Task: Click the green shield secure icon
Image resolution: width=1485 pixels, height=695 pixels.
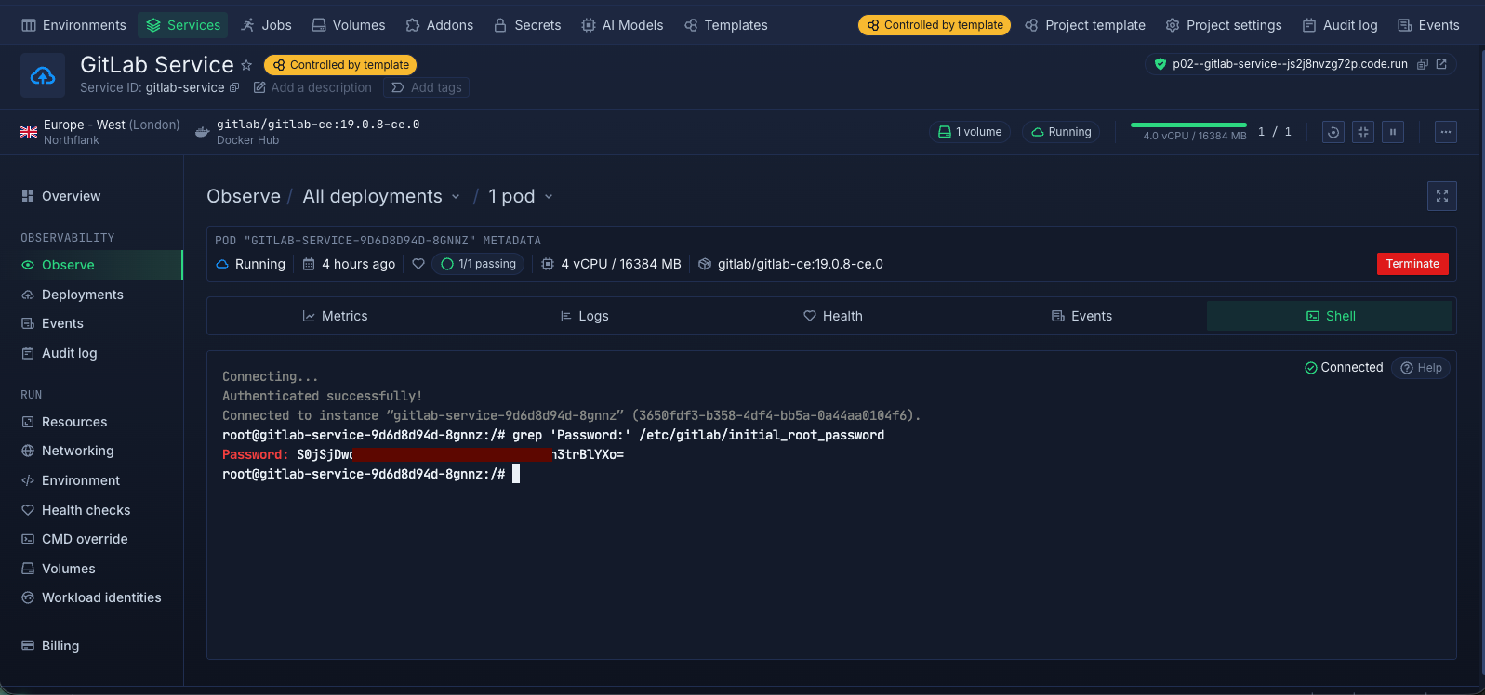Action: click(1160, 64)
